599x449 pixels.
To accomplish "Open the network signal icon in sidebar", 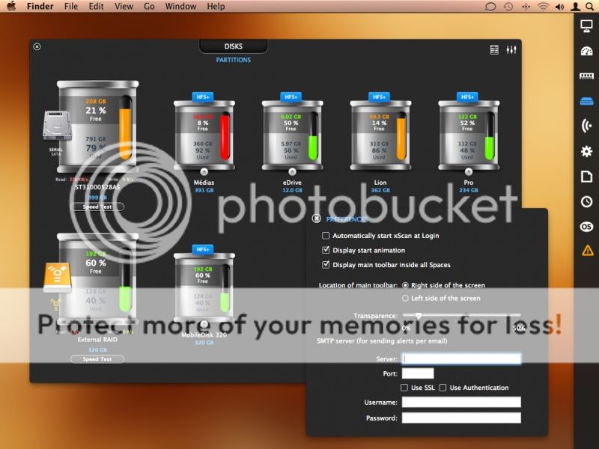I will [x=586, y=126].
